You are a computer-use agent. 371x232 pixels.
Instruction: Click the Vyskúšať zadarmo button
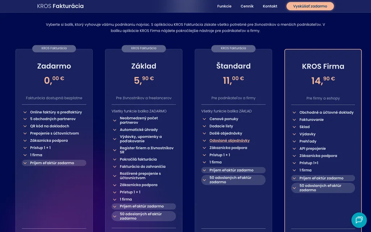(310, 6)
